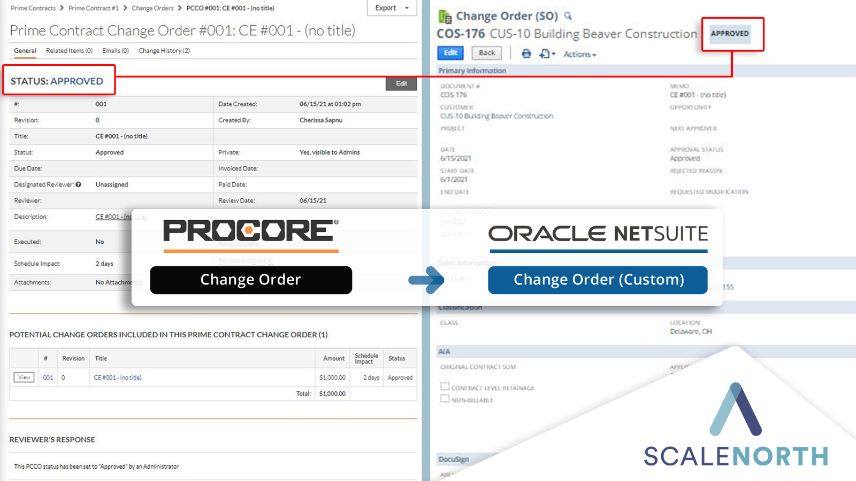Open the Emails (0) tab
Viewport: 856px width, 481px height.
[116, 51]
